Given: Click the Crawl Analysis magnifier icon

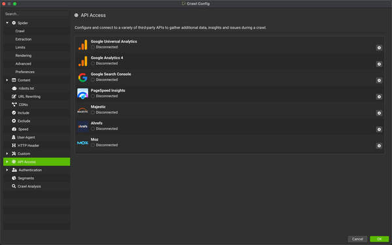Looking at the screenshot, I should point(14,186).
